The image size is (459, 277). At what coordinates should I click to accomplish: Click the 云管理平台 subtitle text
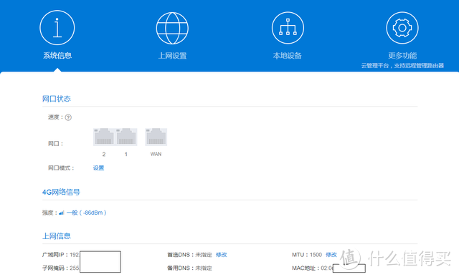point(402,65)
